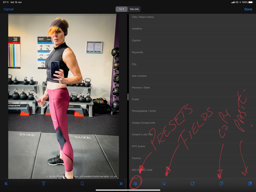Tap the copy metadata icon
Screen dimensions: 256x192
(221, 184)
